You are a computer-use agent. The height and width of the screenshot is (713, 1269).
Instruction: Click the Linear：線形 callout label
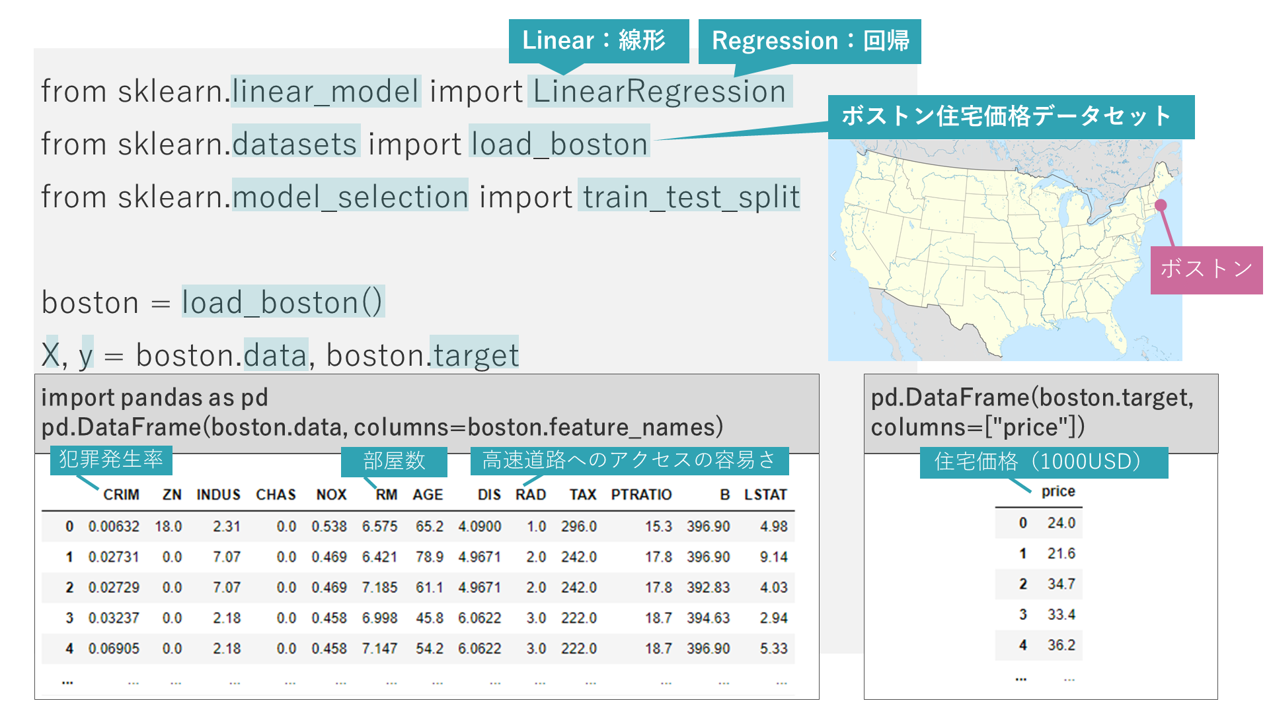[x=597, y=40]
